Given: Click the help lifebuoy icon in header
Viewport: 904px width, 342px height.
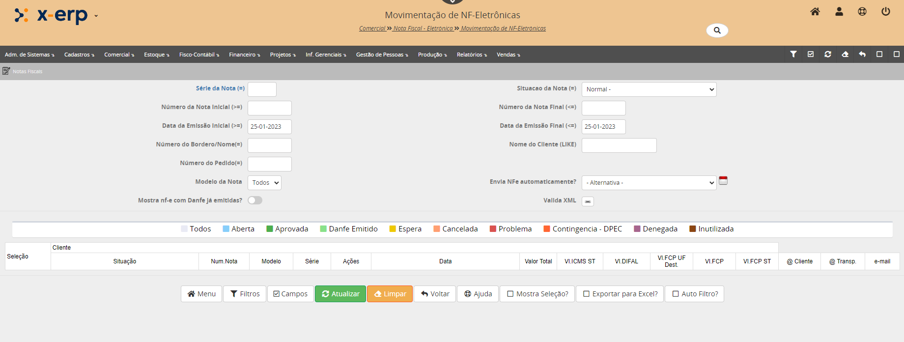Looking at the screenshot, I should pyautogui.click(x=862, y=12).
